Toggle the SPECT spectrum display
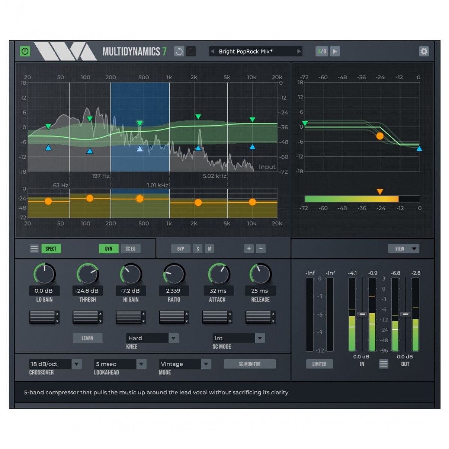The image size is (449, 449). click(x=51, y=248)
